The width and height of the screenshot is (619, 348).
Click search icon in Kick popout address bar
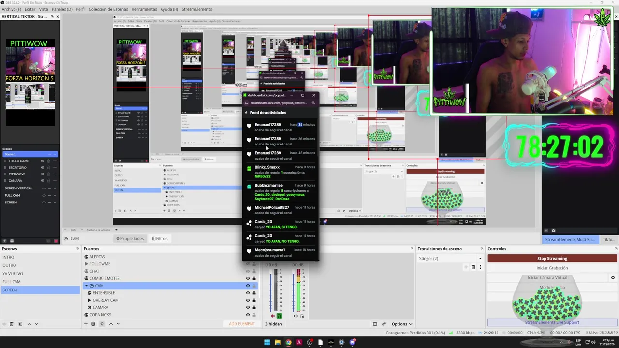click(313, 103)
